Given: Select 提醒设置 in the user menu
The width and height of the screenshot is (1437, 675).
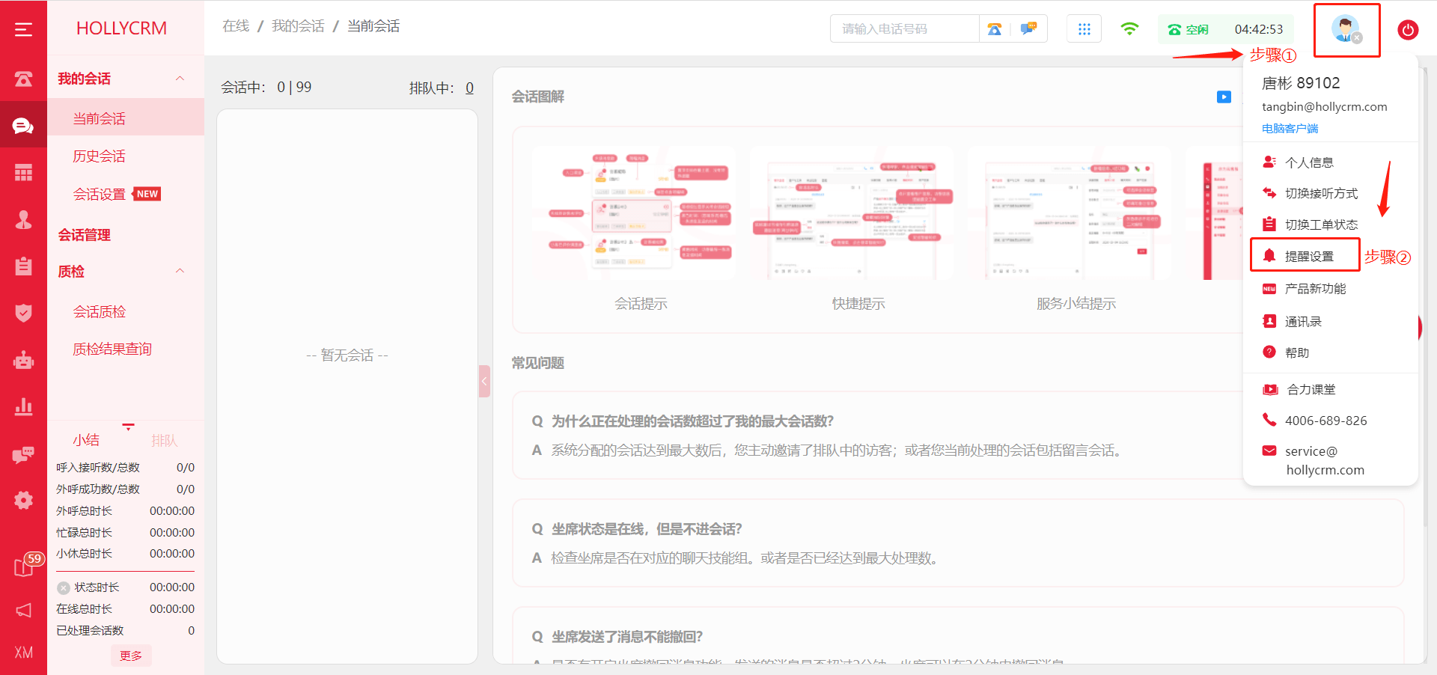Looking at the screenshot, I should (x=1308, y=256).
